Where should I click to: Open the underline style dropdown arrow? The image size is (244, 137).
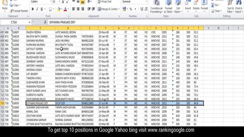pyautogui.click(x=45, y=9)
